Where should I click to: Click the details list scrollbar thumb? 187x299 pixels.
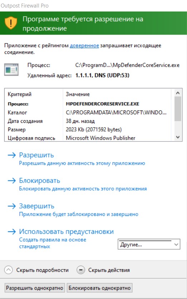pos(178,109)
